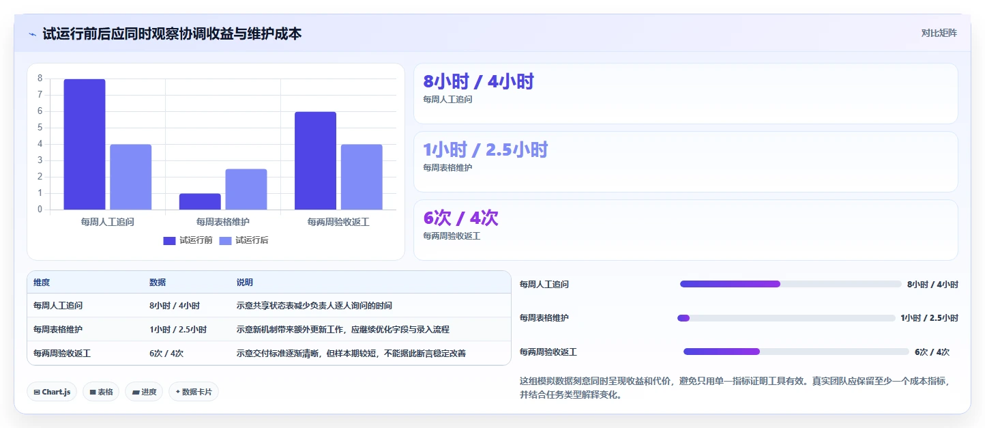
Task: Click the Chart.js chip icon
Action: (36, 393)
